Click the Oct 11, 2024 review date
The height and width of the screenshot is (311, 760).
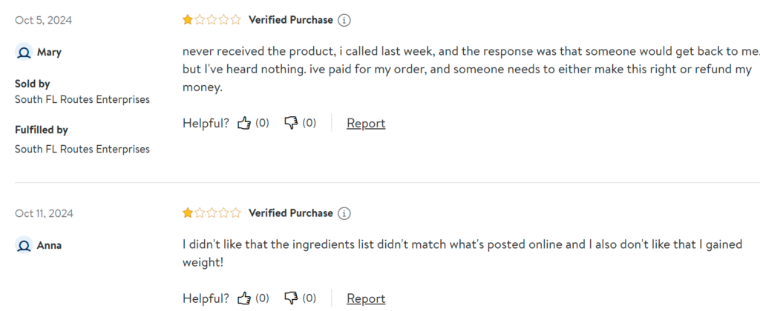click(45, 213)
